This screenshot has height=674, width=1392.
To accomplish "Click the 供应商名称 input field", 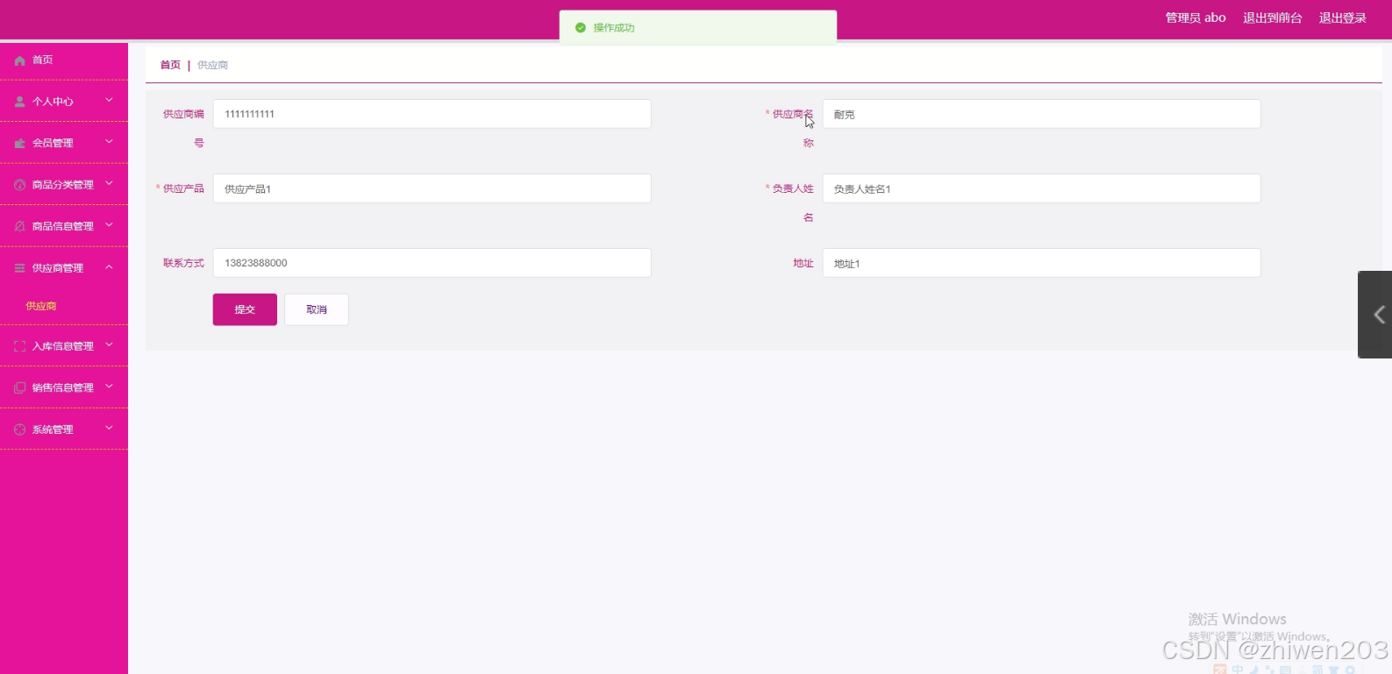I will coord(1041,114).
